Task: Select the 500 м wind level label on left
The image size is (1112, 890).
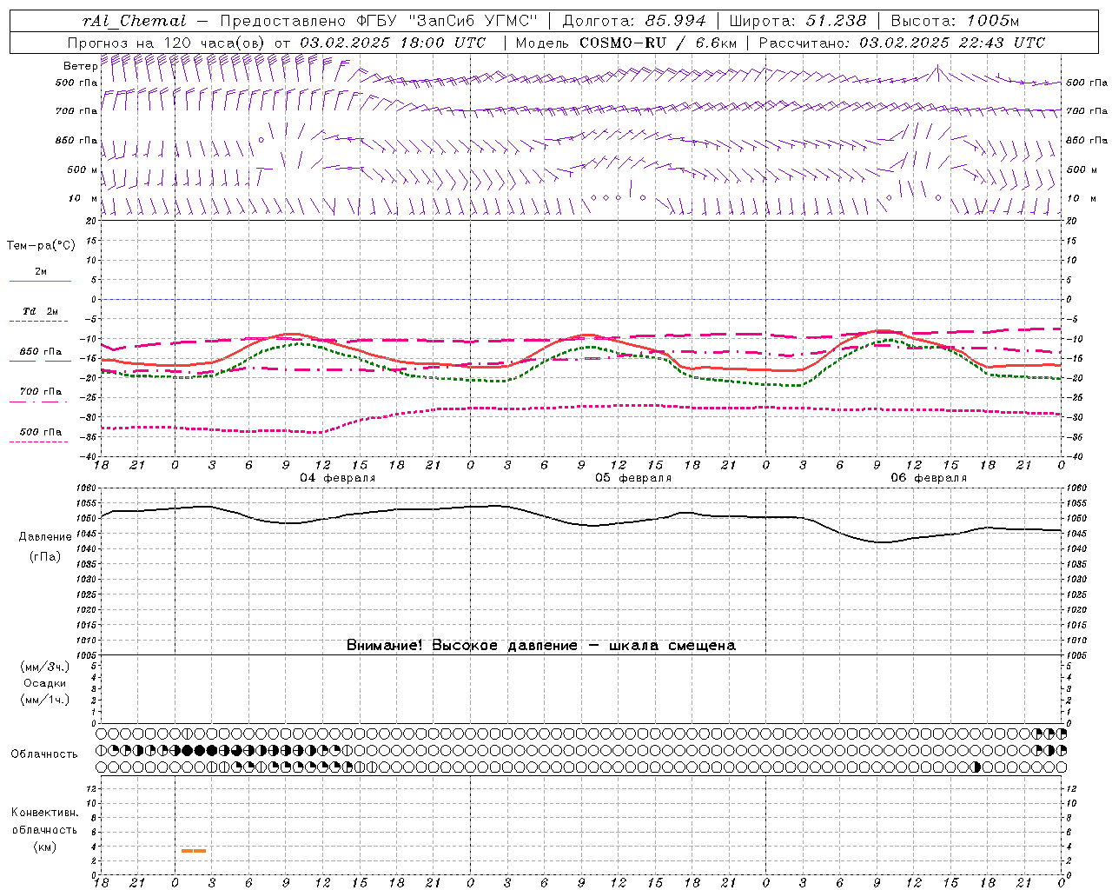Action: [83, 169]
